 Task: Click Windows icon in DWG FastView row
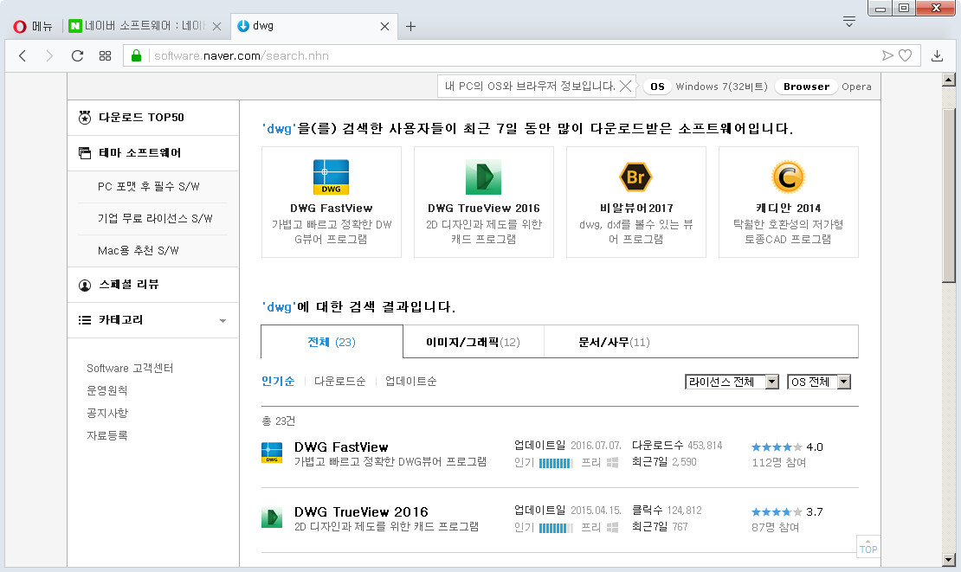[612, 462]
